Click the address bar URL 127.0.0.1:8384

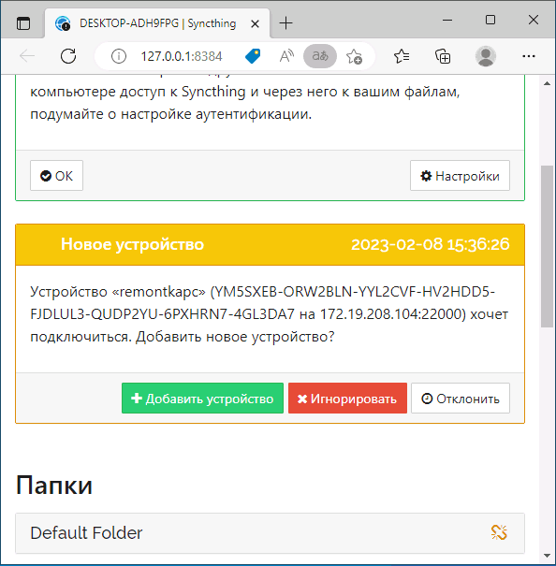(x=181, y=57)
